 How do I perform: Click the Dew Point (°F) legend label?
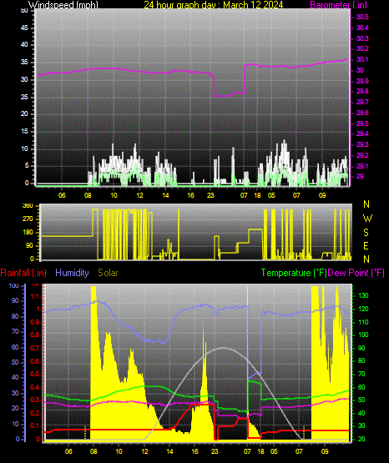click(356, 273)
